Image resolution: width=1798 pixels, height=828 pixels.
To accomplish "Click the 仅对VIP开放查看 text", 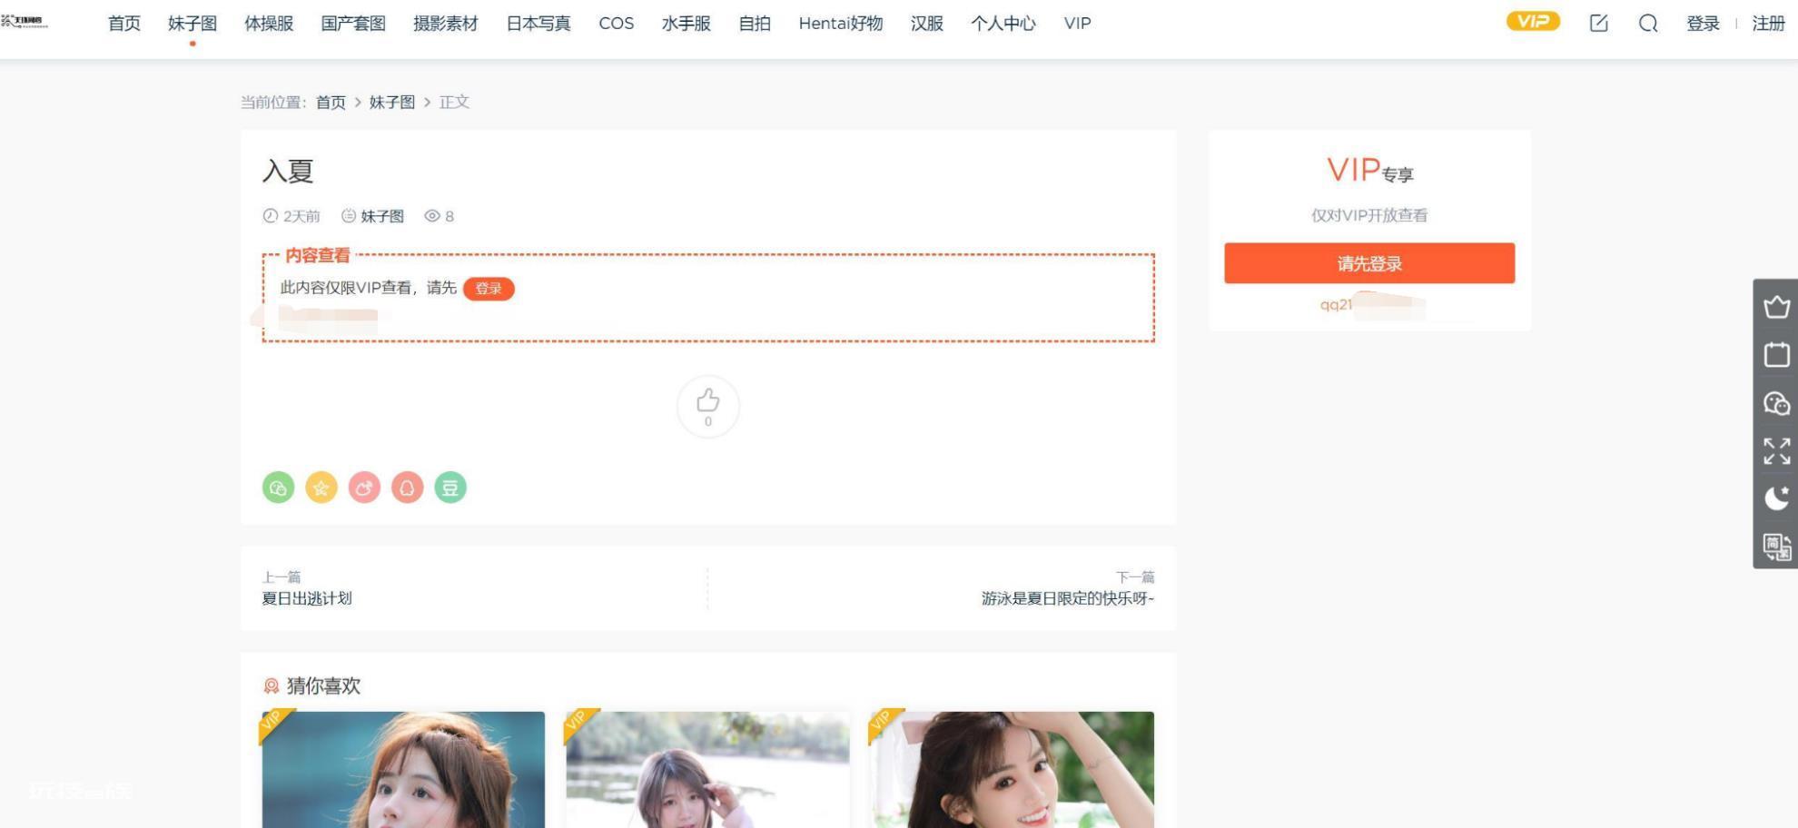I will [1369, 215].
